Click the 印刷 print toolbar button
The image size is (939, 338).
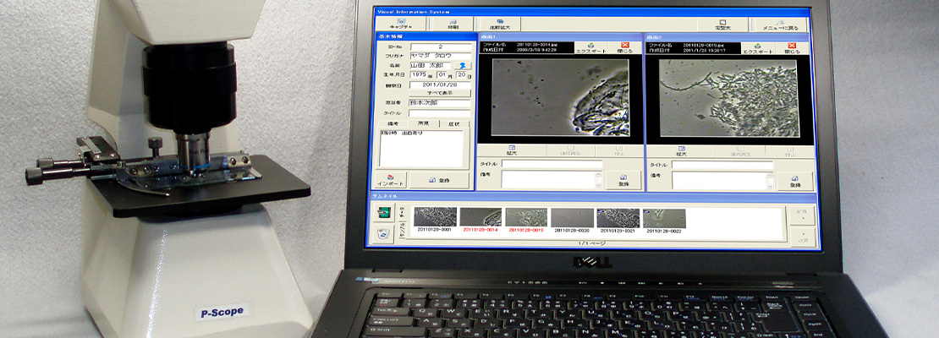click(453, 25)
